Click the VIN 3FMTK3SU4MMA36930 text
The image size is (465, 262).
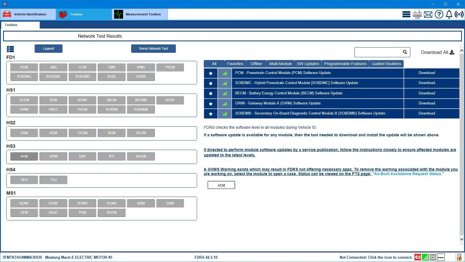(x=22, y=258)
